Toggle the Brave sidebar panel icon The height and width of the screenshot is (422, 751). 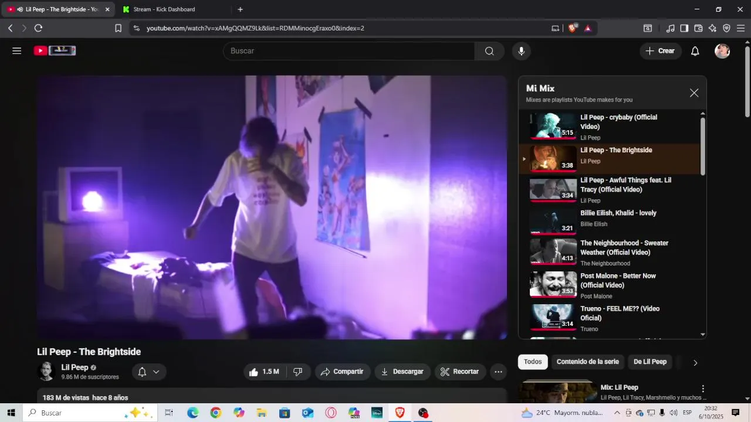pyautogui.click(x=684, y=28)
